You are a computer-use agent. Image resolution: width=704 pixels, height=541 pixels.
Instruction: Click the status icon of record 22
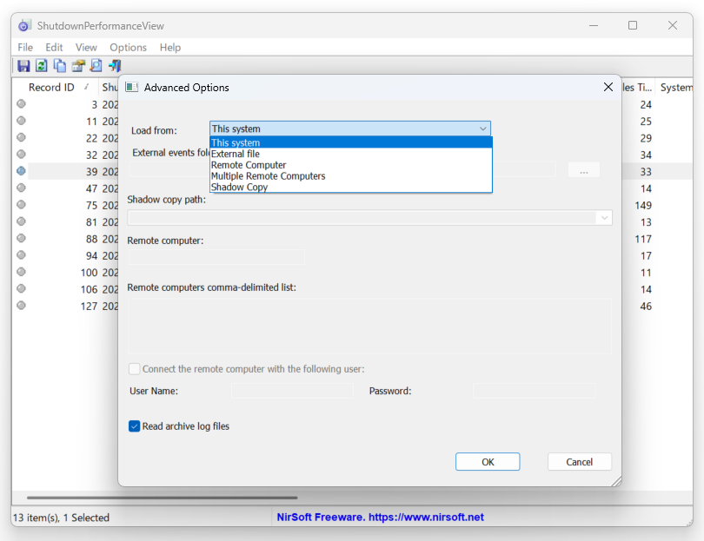coord(21,137)
